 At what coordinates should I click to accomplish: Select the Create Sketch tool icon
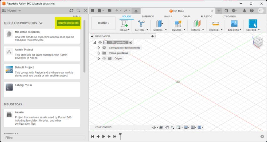(x=124, y=24)
